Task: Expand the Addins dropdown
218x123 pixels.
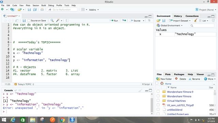Action: click(94, 10)
